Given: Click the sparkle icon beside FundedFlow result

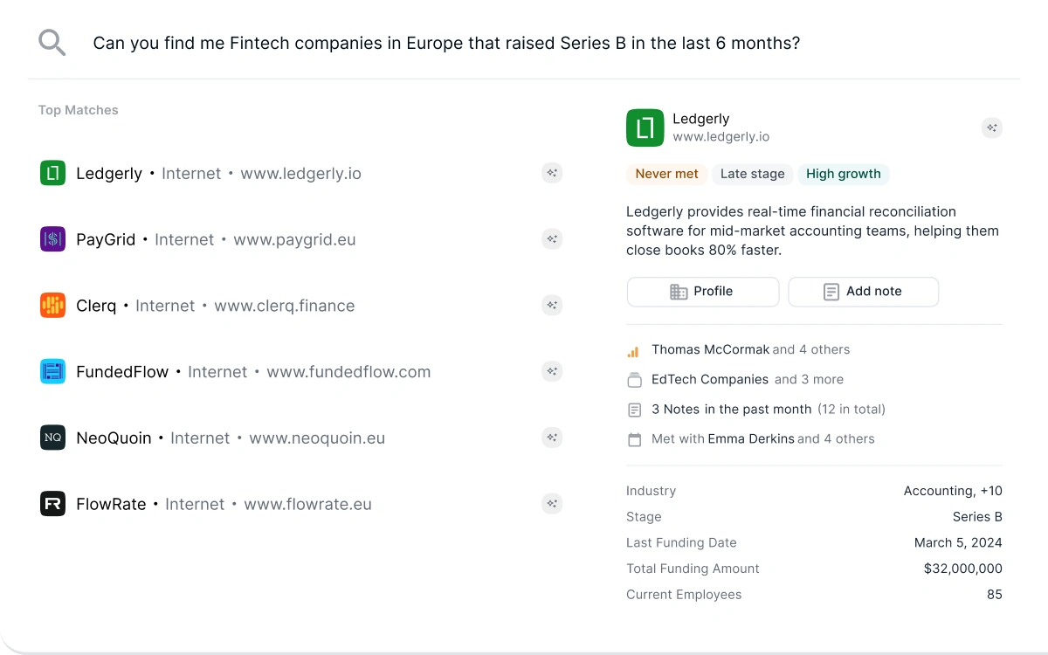Looking at the screenshot, I should (552, 371).
